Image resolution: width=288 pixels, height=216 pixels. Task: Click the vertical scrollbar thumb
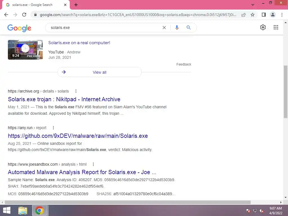coord(285,92)
